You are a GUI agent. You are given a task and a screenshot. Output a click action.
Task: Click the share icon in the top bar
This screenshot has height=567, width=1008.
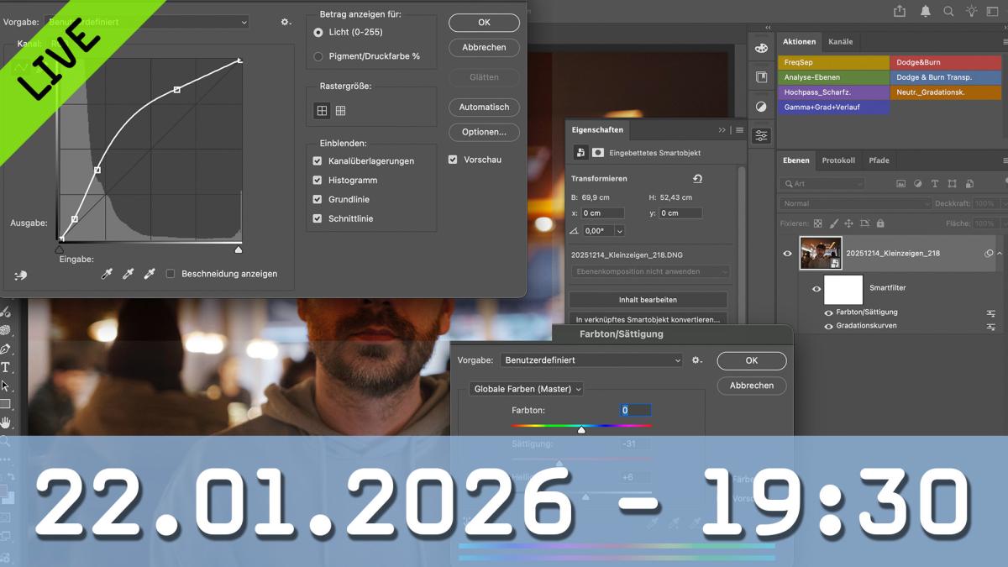coord(900,11)
